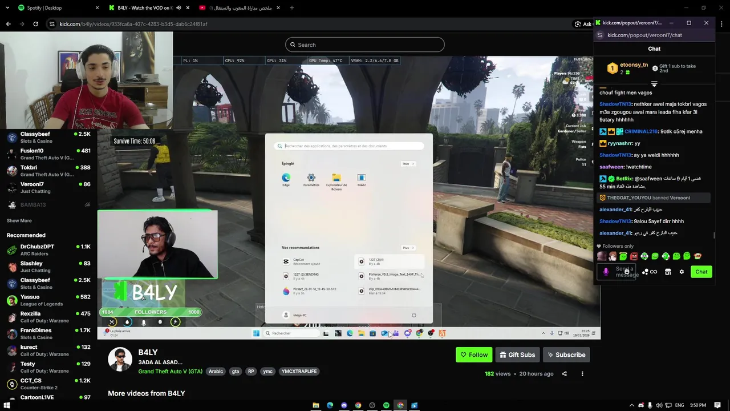Click site controls icon in chat popout

click(599, 35)
